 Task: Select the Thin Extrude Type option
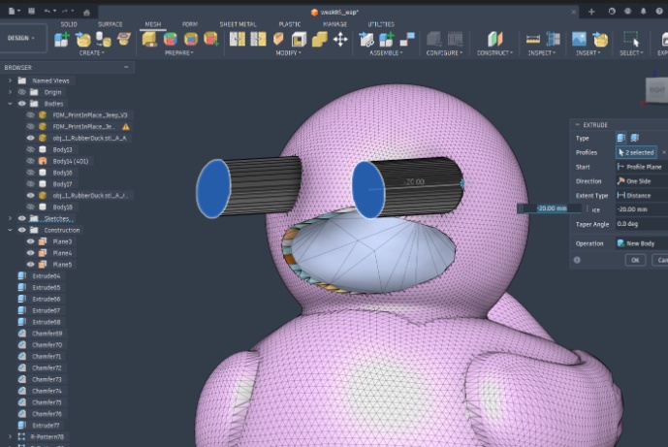(635, 138)
